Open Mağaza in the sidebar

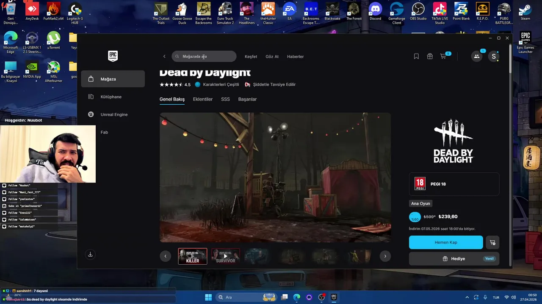point(113,79)
